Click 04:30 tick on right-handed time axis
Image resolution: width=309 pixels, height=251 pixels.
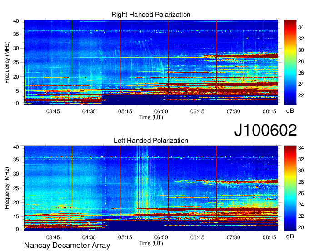89,111
